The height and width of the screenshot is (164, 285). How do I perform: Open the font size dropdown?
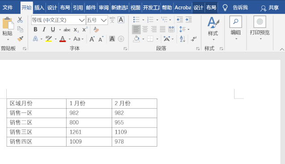104,20
